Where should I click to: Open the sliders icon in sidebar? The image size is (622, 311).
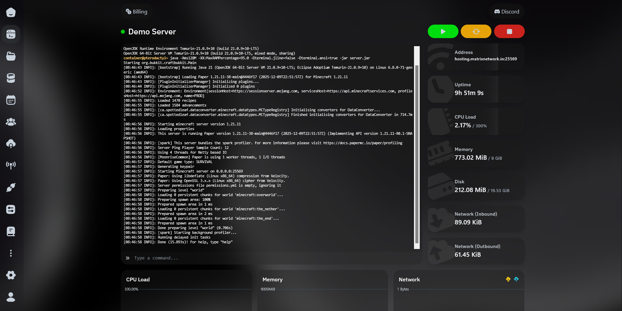(x=11, y=209)
